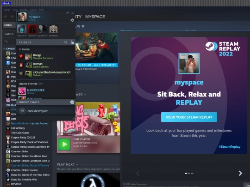Select Corpse Party: Book of Shadows
Viewport: 250px width, 187px height.
pos(29,142)
